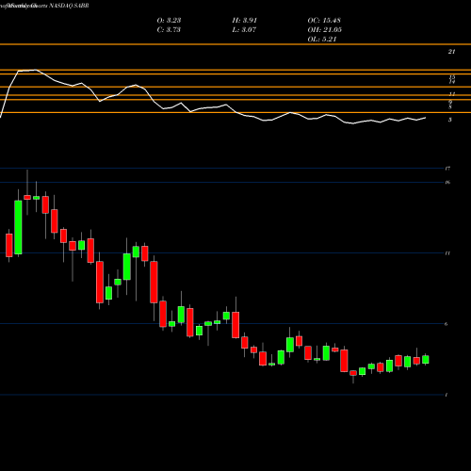Click the tallest green candle near chart start
Screen dimensions: 471x471
pyautogui.click(x=18, y=227)
